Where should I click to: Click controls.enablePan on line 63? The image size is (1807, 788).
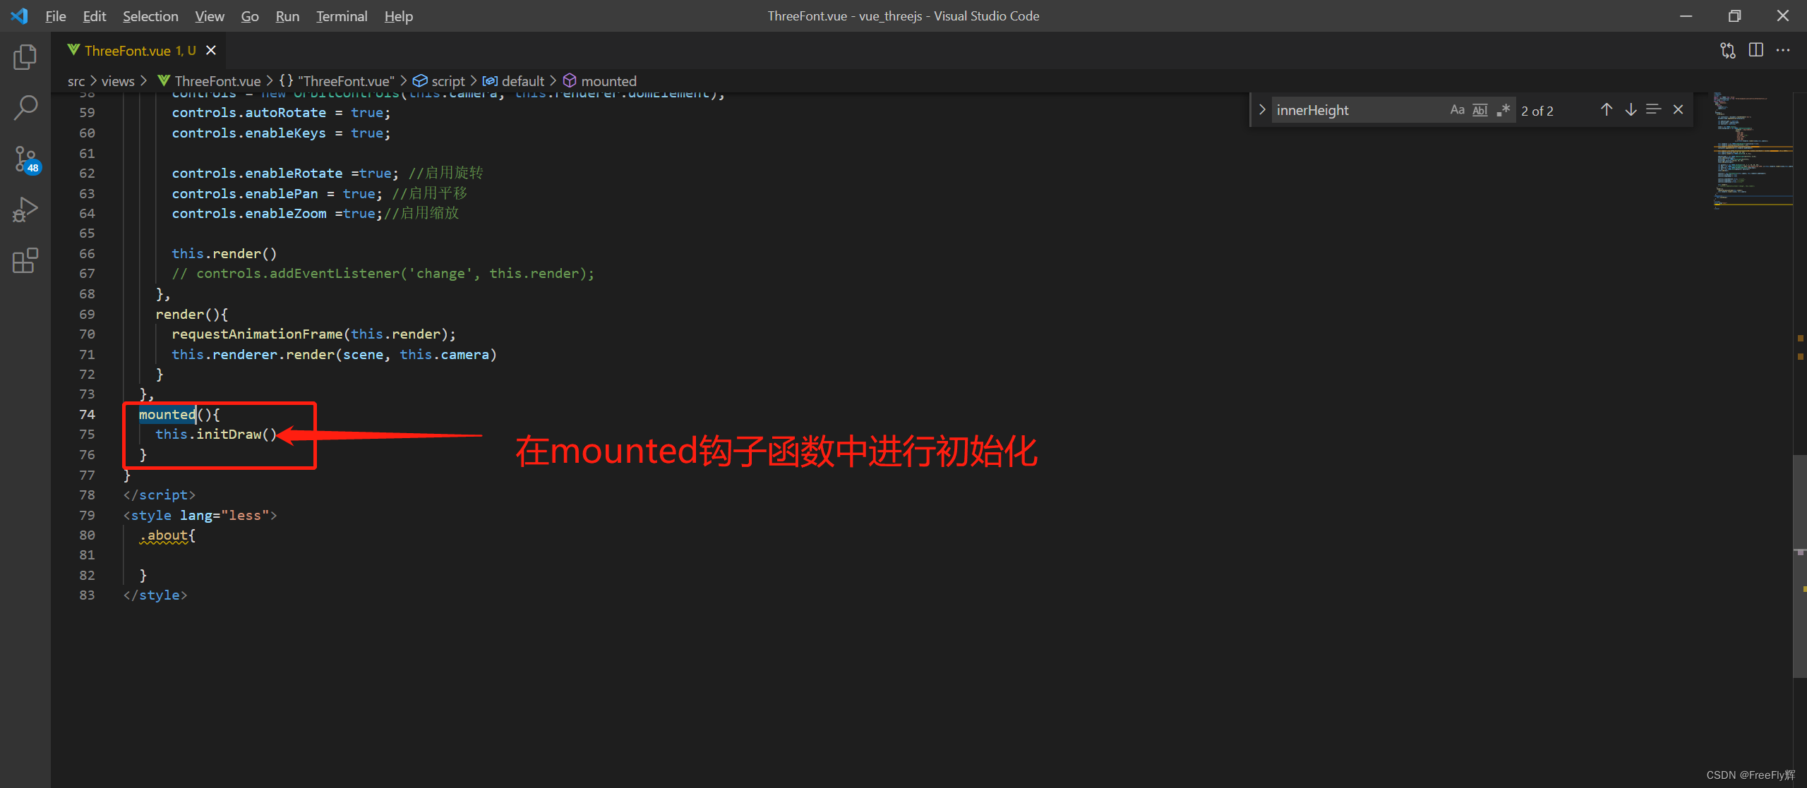point(245,193)
